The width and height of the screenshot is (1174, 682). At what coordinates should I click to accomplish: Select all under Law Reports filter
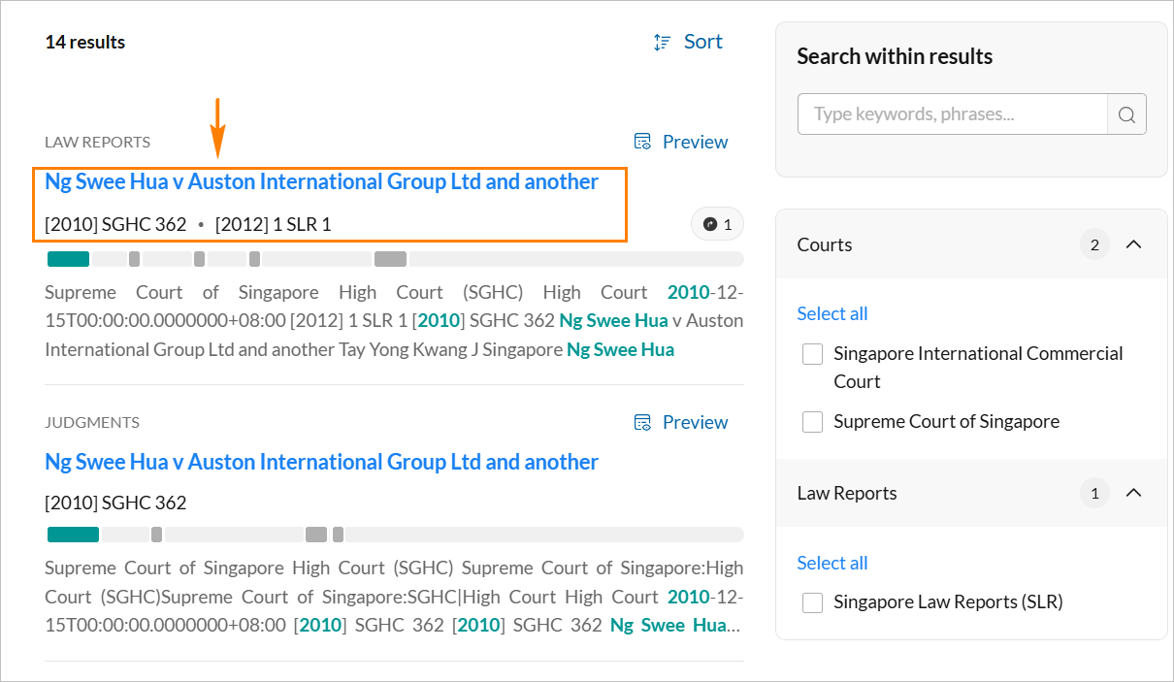[832, 563]
